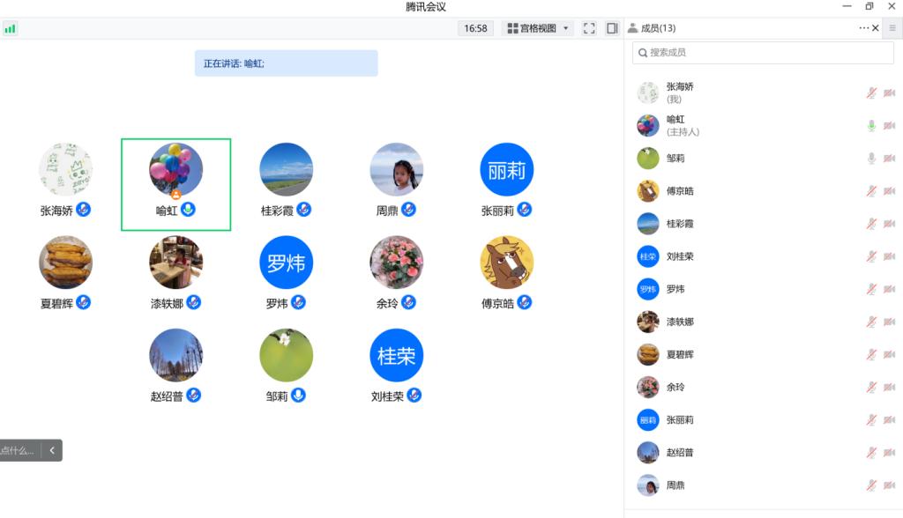The width and height of the screenshot is (903, 518).
Task: Click the green network signal strength icon
Action: click(x=10, y=28)
